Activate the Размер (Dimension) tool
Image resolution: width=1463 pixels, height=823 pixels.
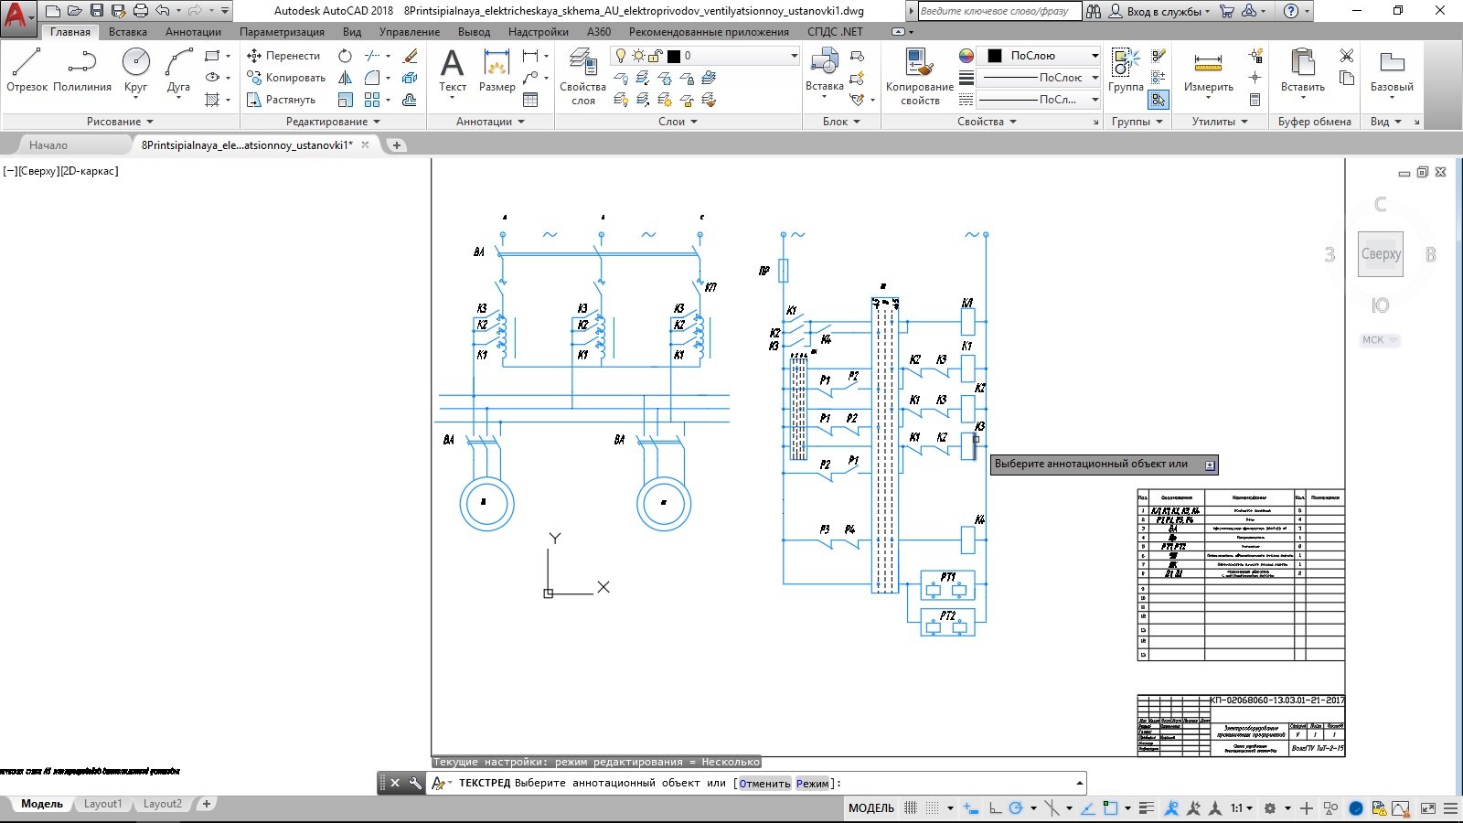(497, 70)
